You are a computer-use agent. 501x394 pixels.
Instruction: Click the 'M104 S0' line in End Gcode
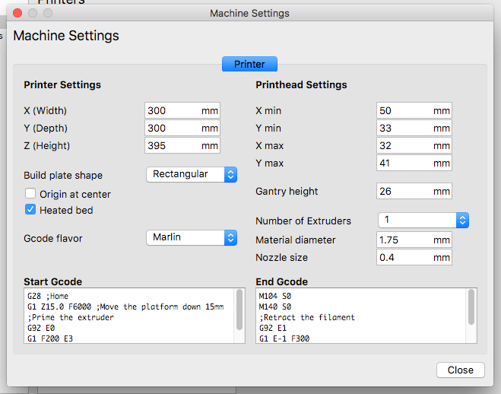pos(275,296)
